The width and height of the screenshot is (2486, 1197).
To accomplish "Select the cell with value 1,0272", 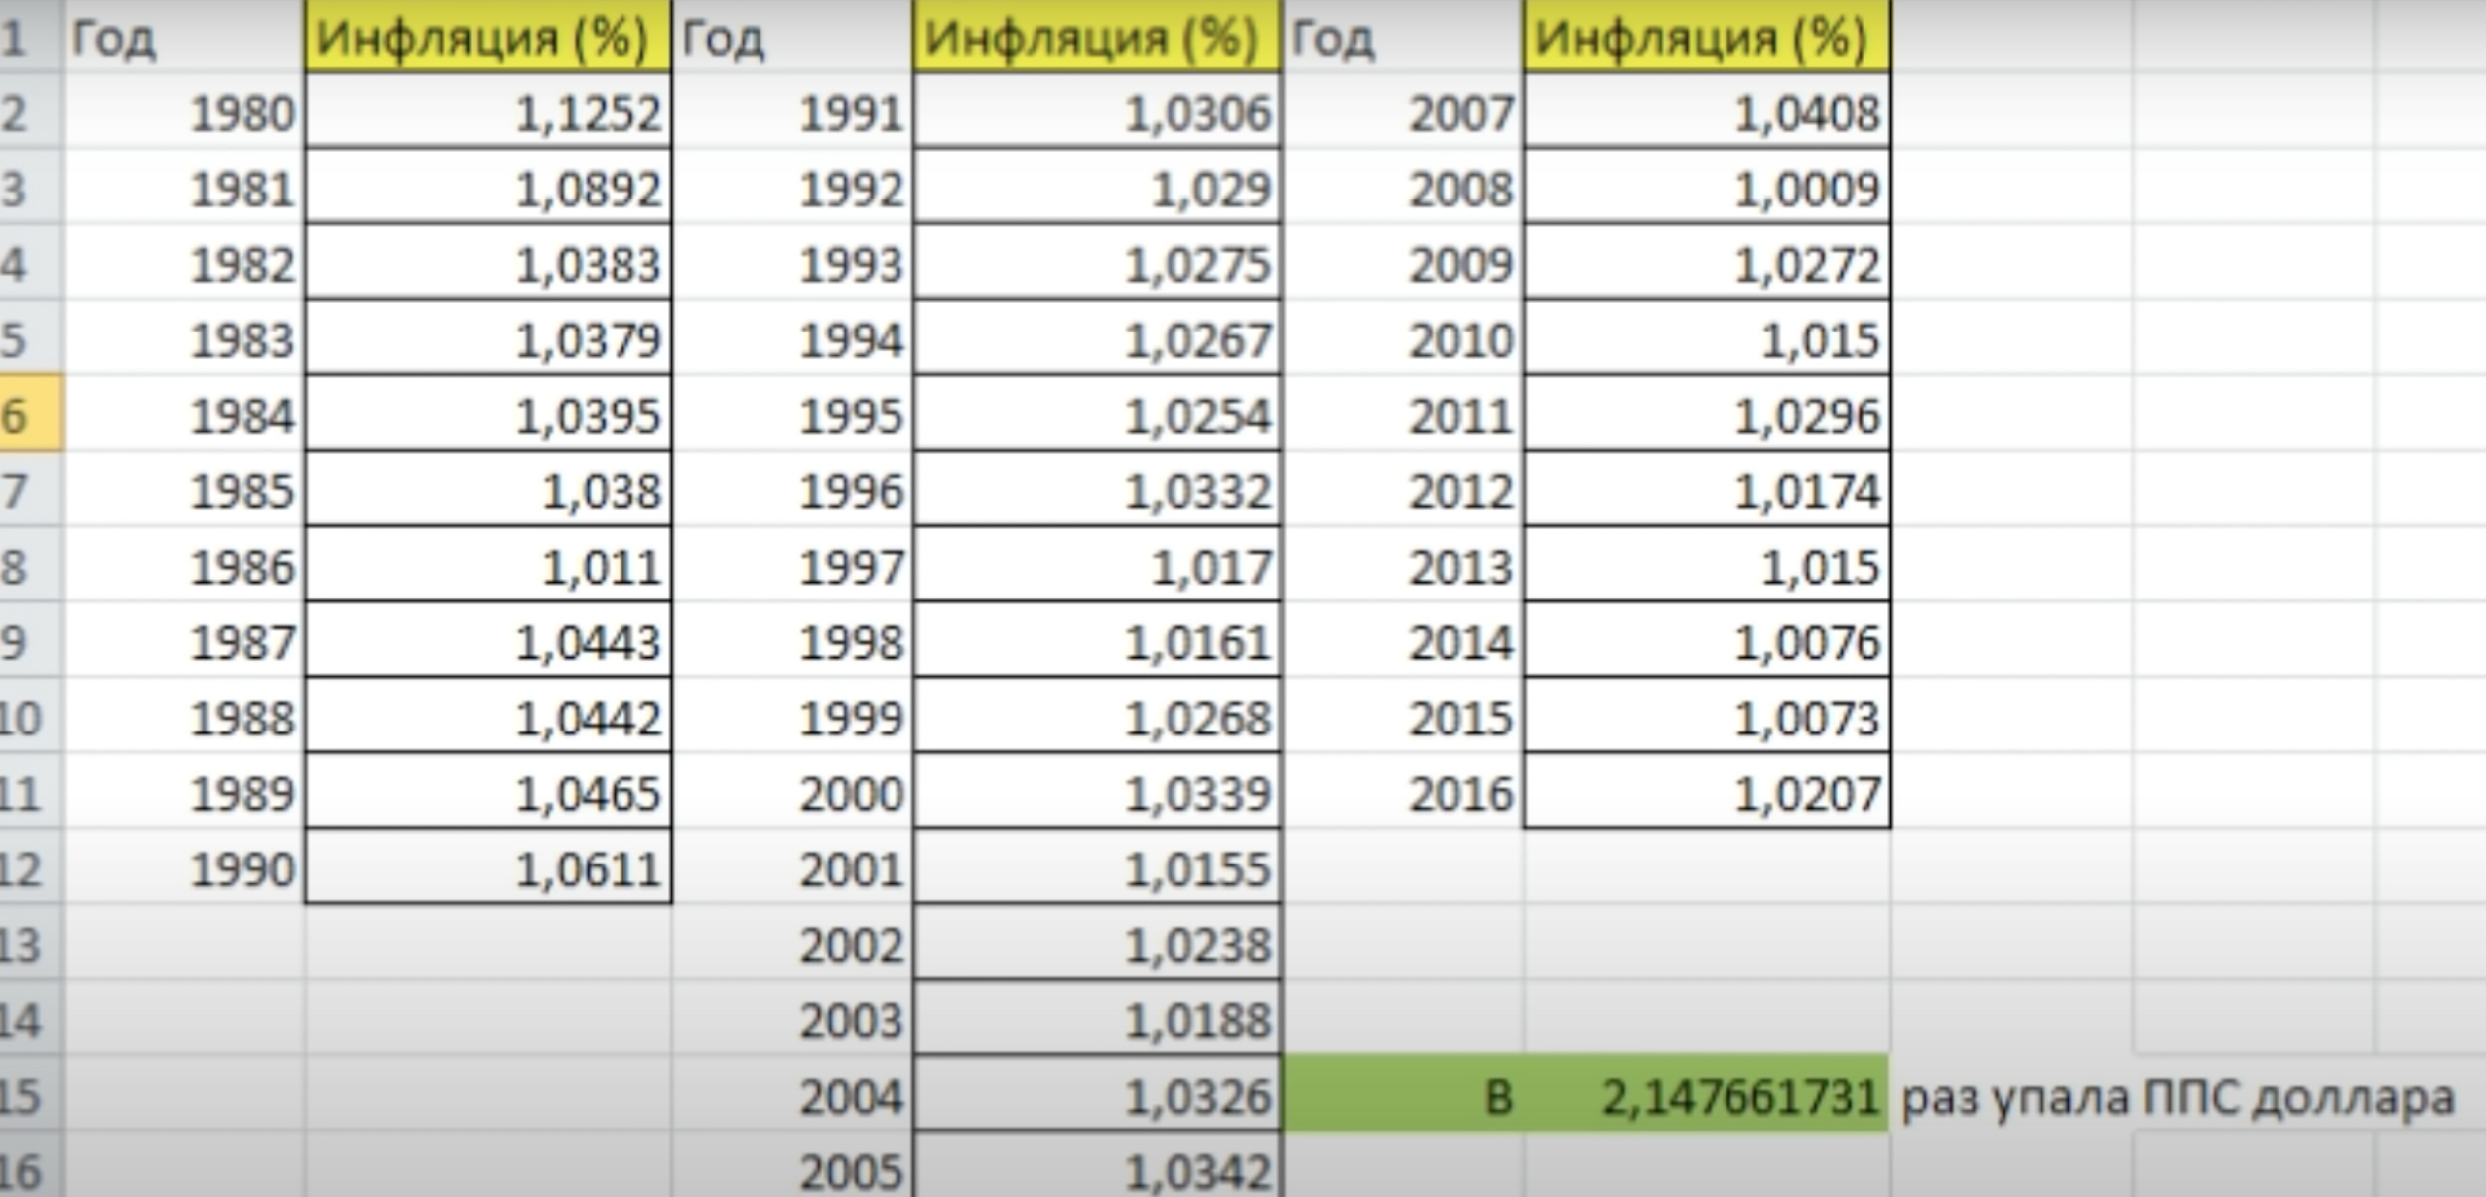I will pos(1707,263).
